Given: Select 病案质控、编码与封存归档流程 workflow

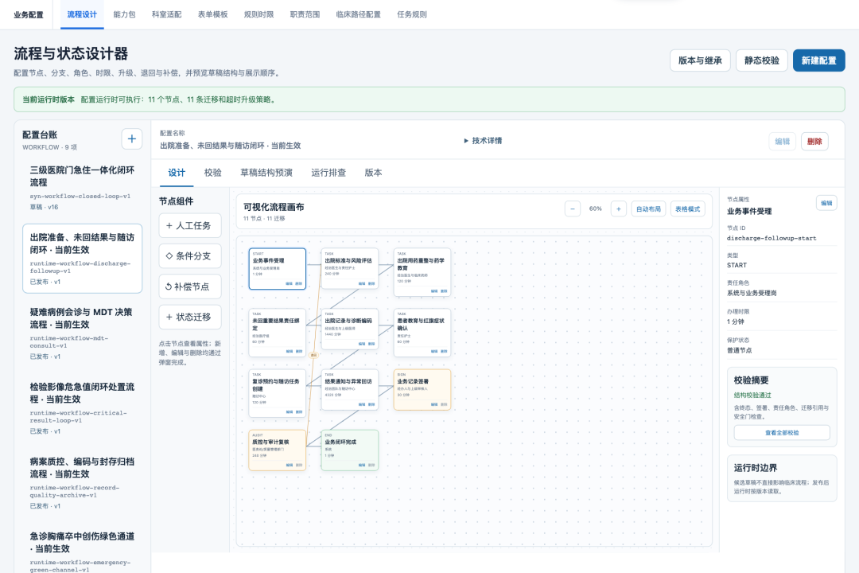Looking at the screenshot, I should coord(82,483).
